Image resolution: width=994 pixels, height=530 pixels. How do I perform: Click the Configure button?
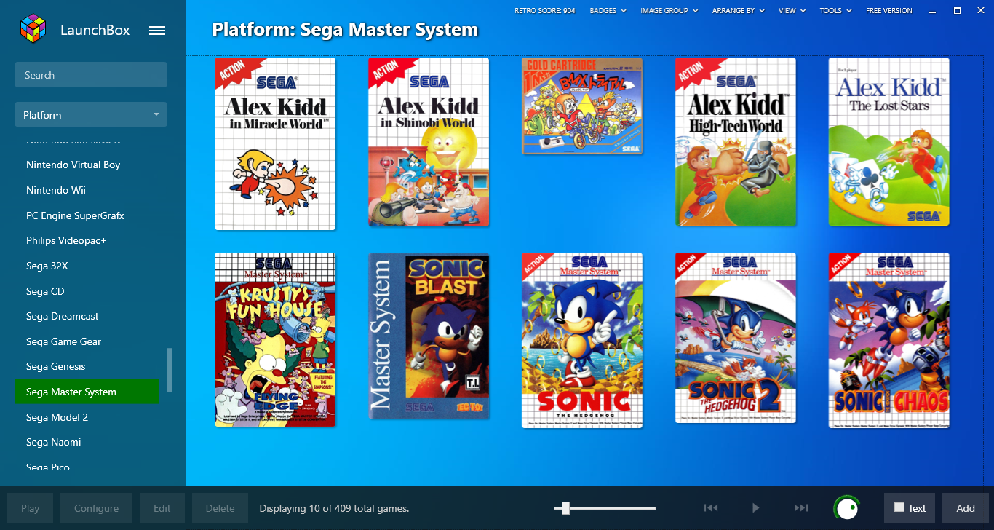point(97,508)
